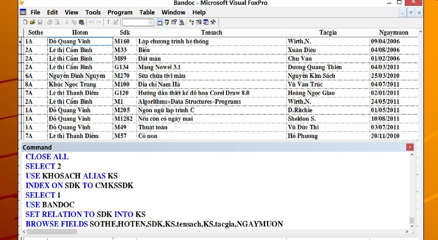The image size is (438, 240).
Task: Click 'D.Ritchie' author cell
Action: click(x=328, y=110)
